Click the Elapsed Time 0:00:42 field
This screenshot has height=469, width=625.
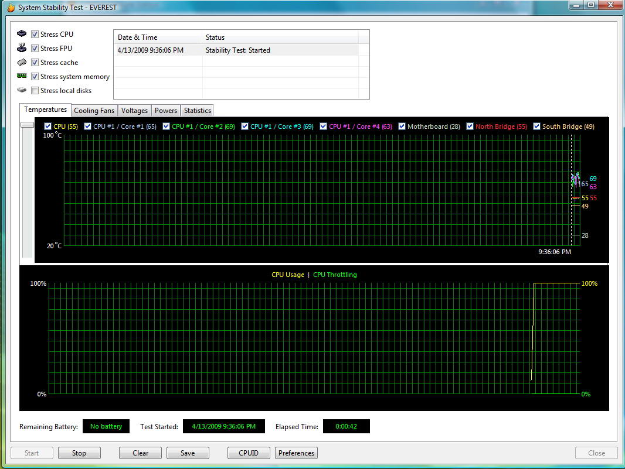coord(346,426)
